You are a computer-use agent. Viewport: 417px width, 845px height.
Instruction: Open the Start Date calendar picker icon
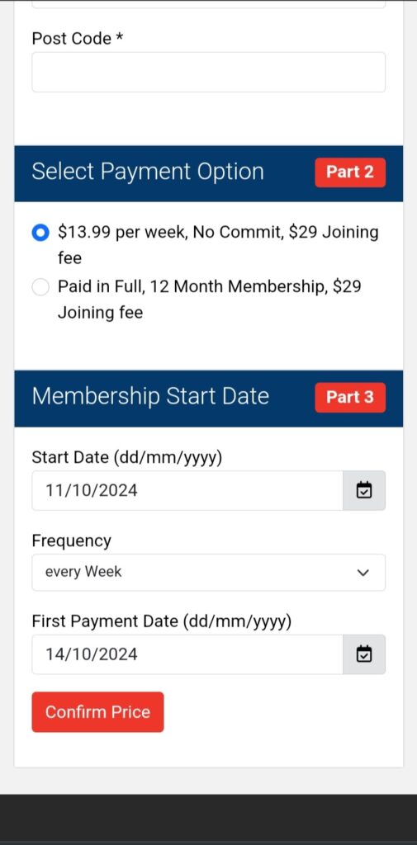364,490
